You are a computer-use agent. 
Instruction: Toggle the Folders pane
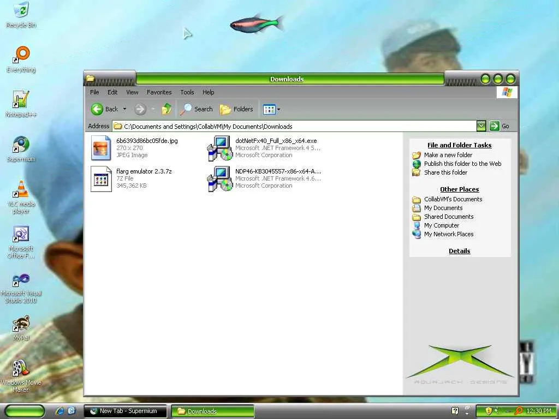click(x=236, y=109)
